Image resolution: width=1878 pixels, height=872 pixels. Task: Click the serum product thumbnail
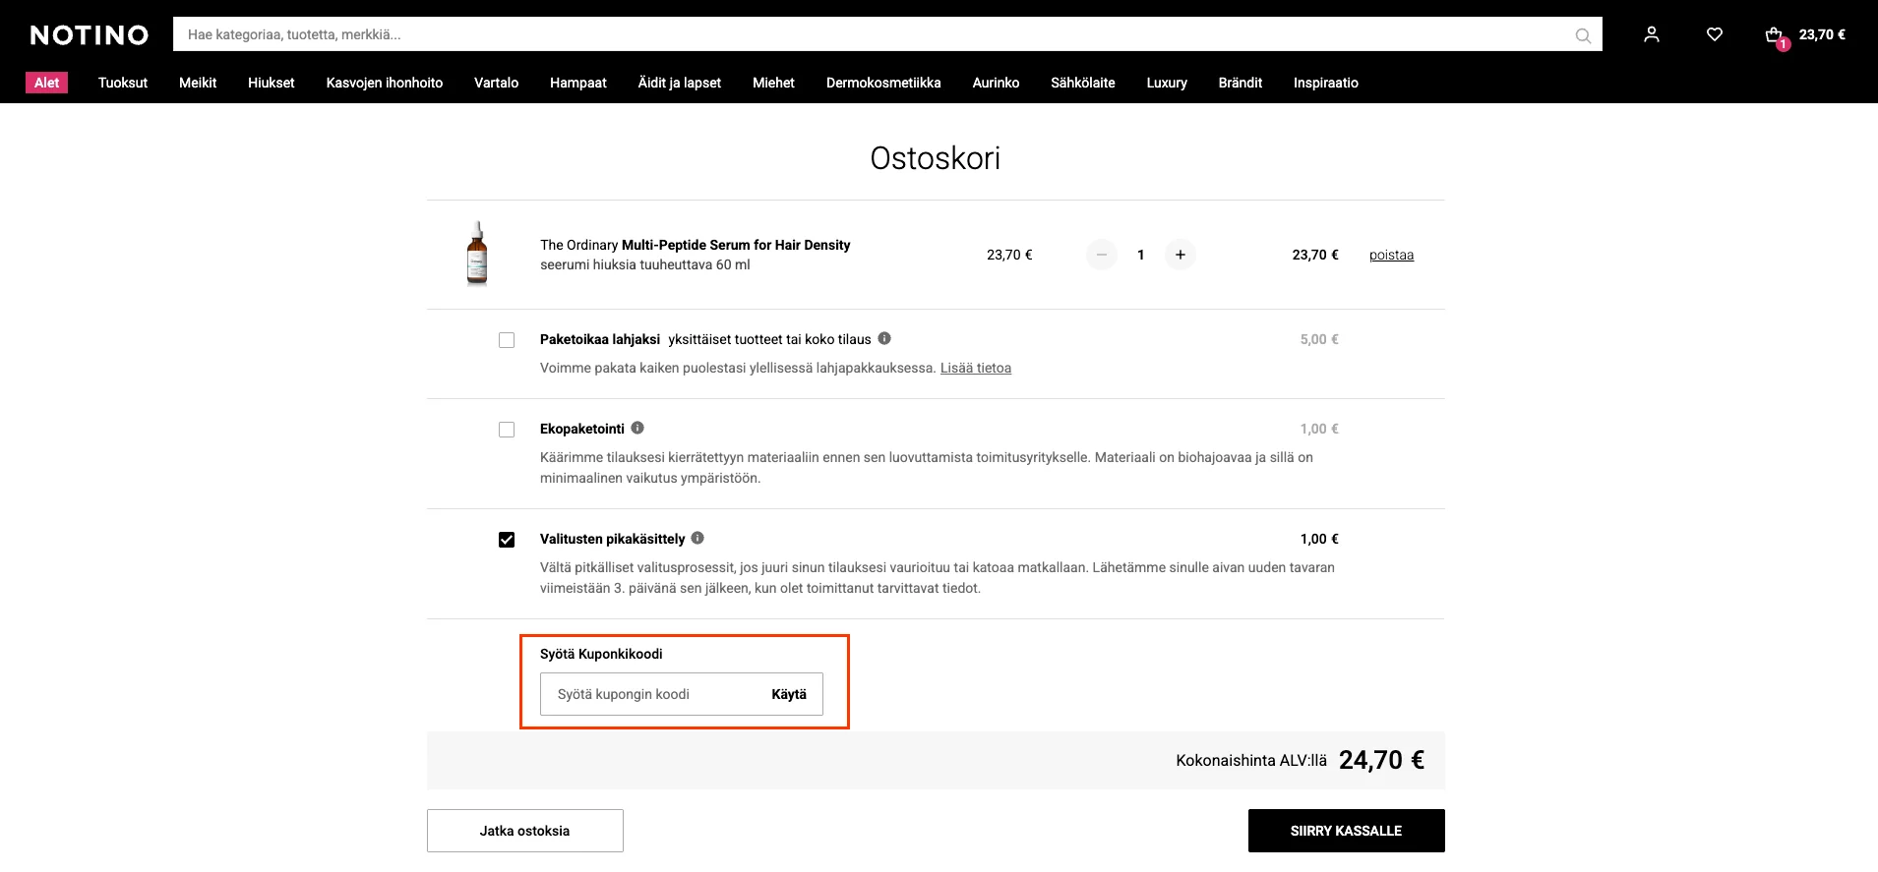[477, 254]
